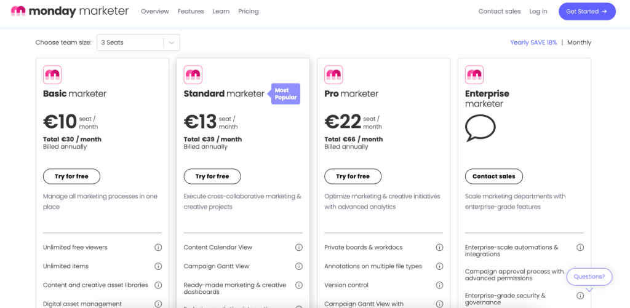630x308 pixels.
Task: Click info icon next to Unlimited free viewers
Action: (158, 248)
